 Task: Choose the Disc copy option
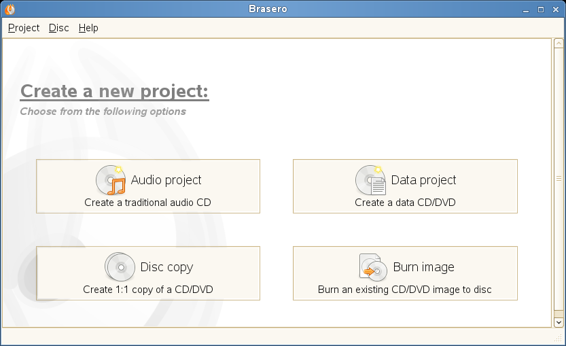[x=148, y=273]
